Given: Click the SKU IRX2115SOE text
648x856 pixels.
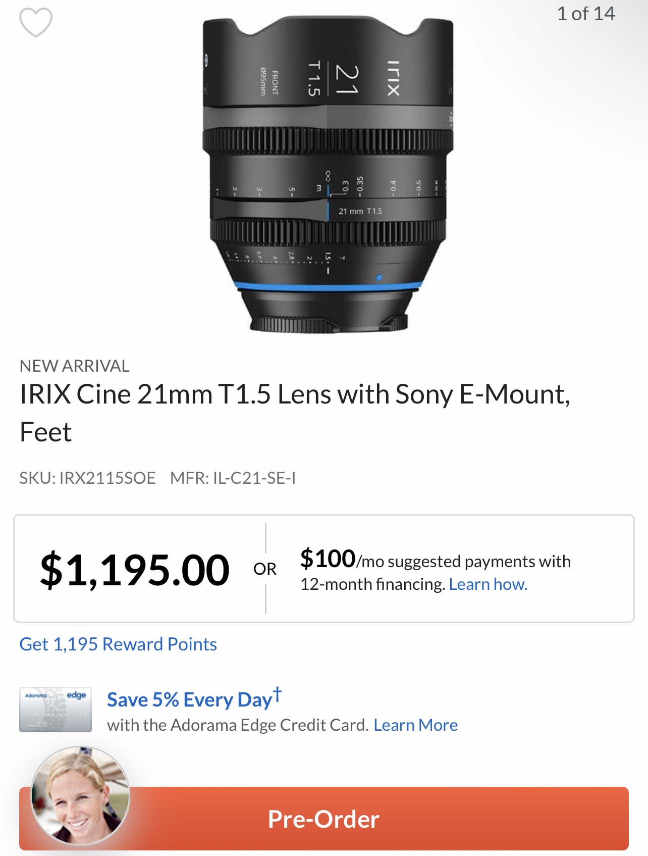Looking at the screenshot, I should coord(87,478).
